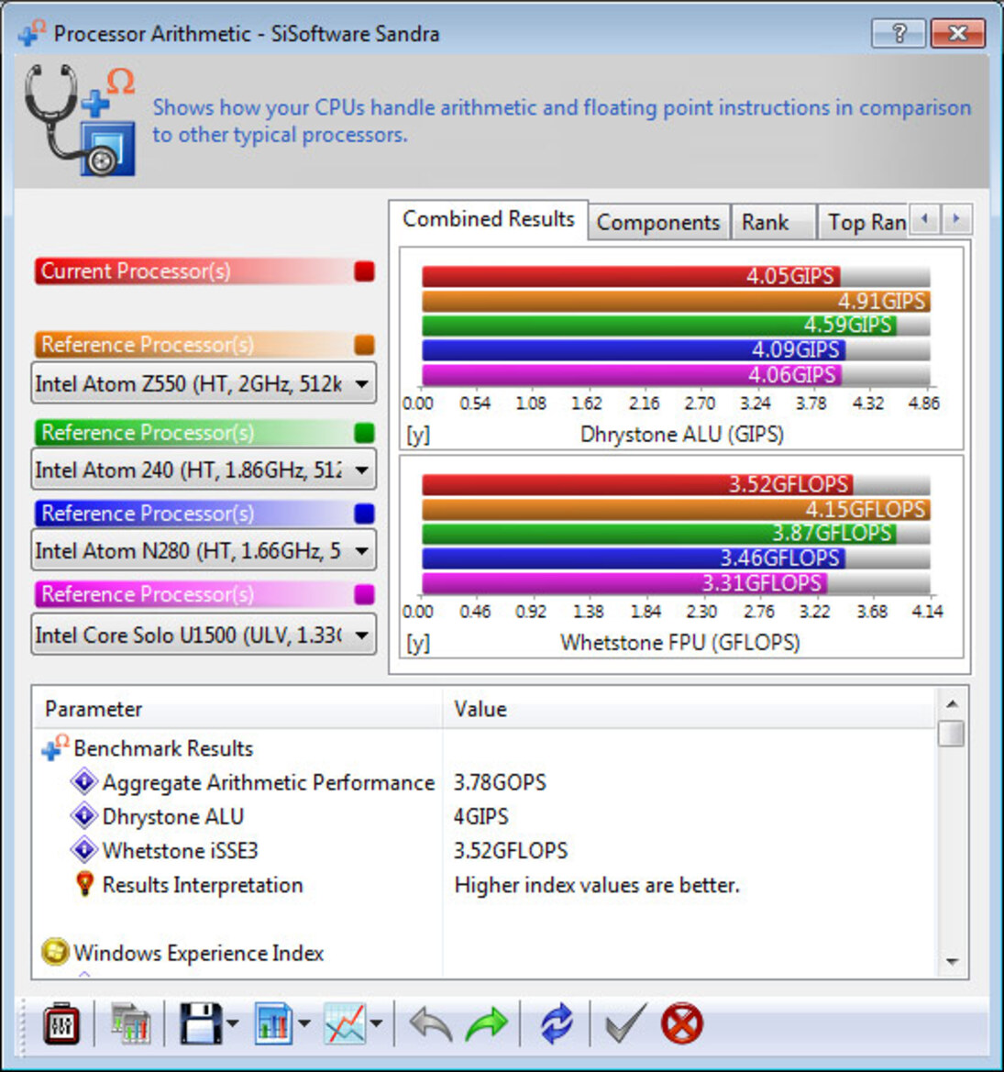Click the green 4.59GIPS Dhrystone bar

point(659,326)
